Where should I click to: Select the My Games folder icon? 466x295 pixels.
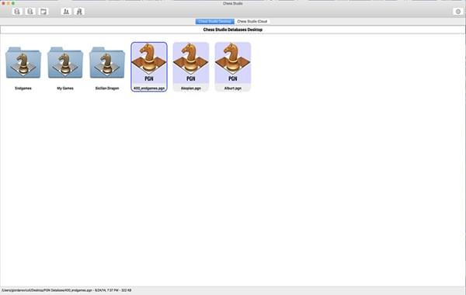(65, 63)
